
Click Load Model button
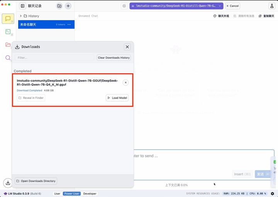(x=117, y=98)
